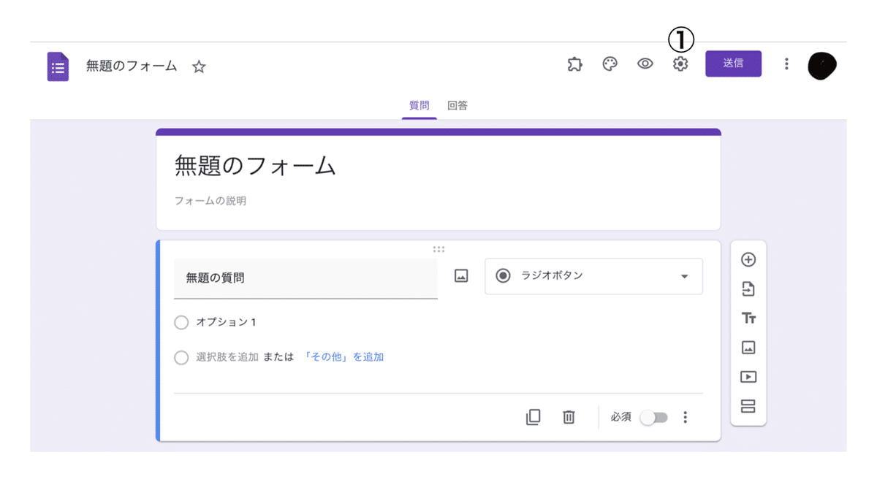This screenshot has height=493, width=877.
Task: Add a video to the form
Action: click(x=748, y=377)
